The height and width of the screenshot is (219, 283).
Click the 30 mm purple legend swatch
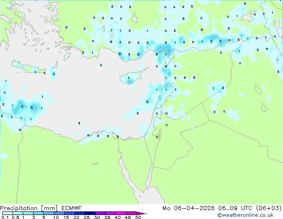(x=100, y=213)
